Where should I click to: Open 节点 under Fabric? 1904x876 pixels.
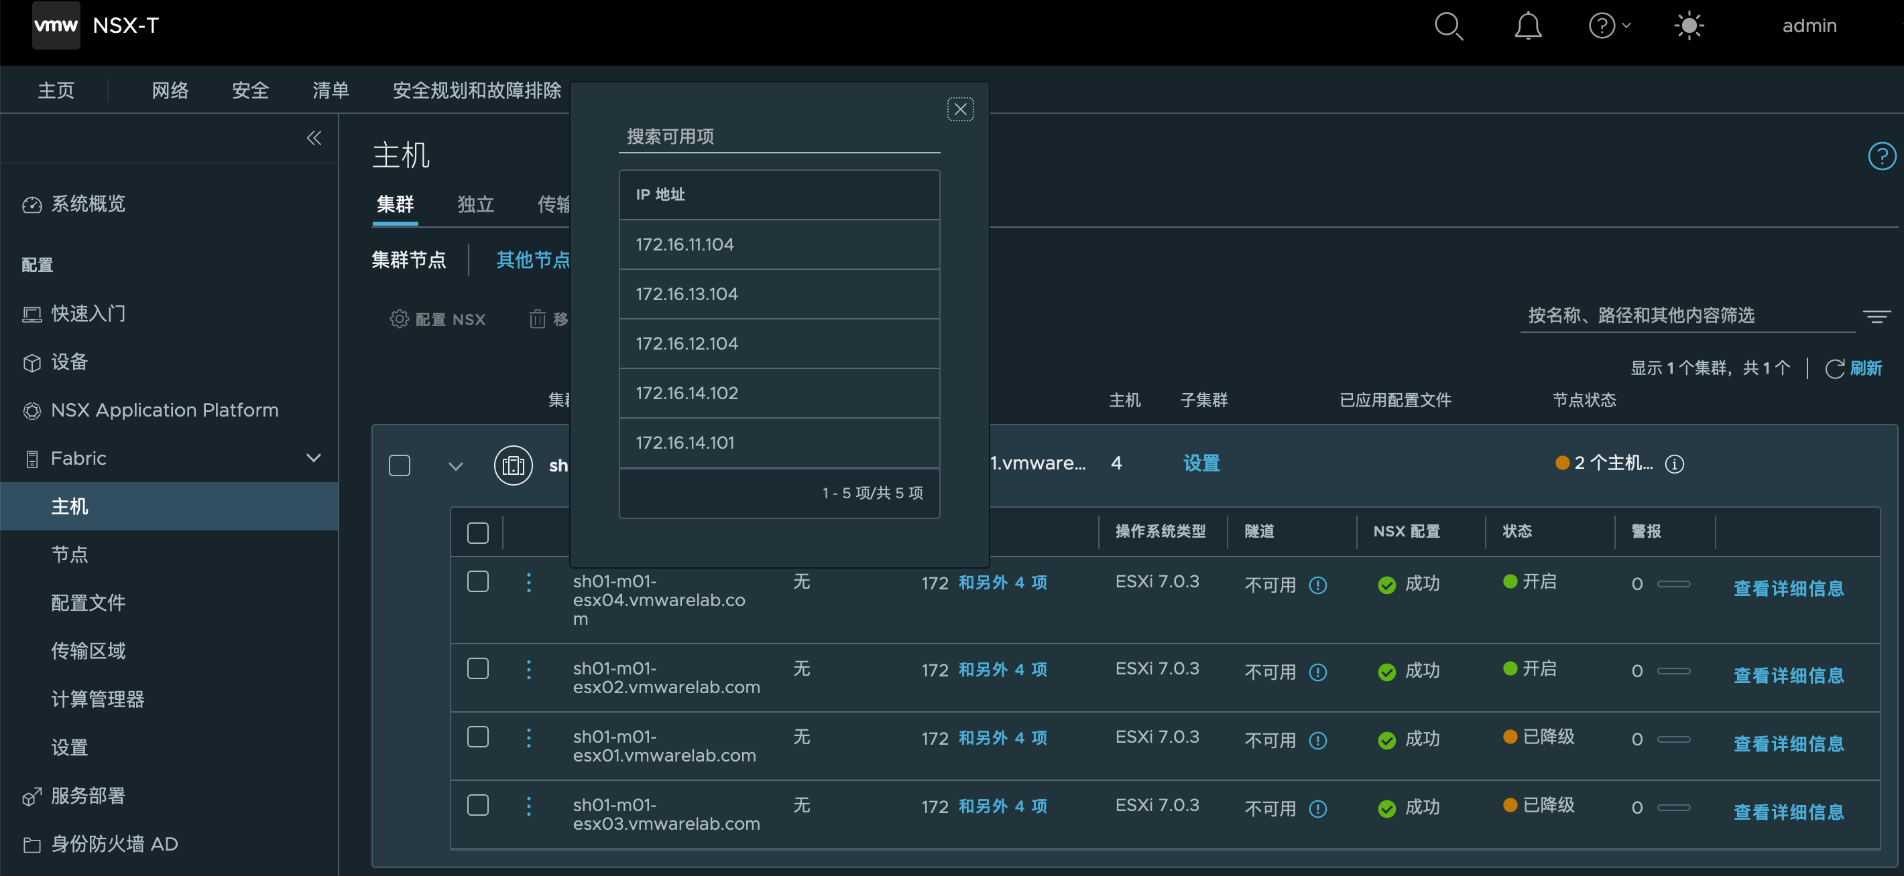point(70,555)
